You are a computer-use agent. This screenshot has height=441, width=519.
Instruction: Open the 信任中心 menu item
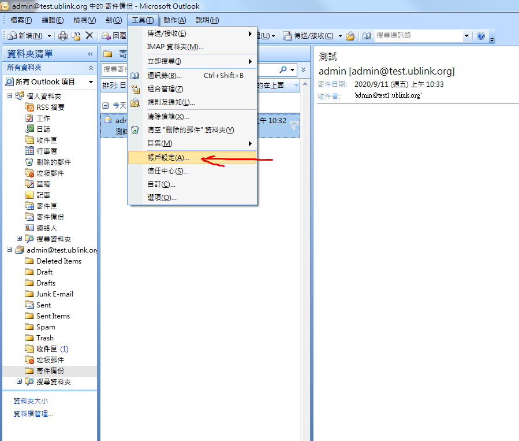tap(168, 171)
